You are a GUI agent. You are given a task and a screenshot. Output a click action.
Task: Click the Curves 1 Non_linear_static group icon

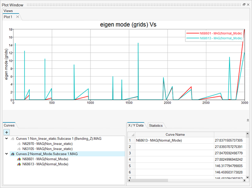[12, 138]
